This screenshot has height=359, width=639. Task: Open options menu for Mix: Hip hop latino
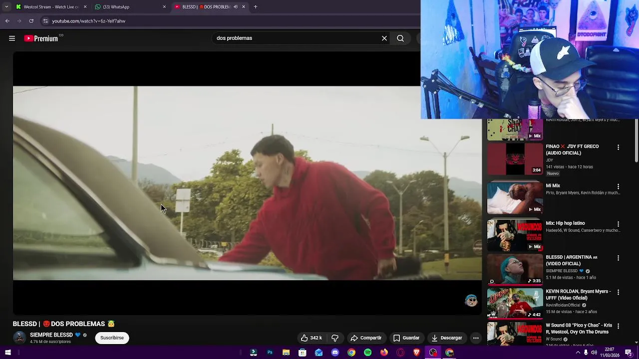coord(618,224)
